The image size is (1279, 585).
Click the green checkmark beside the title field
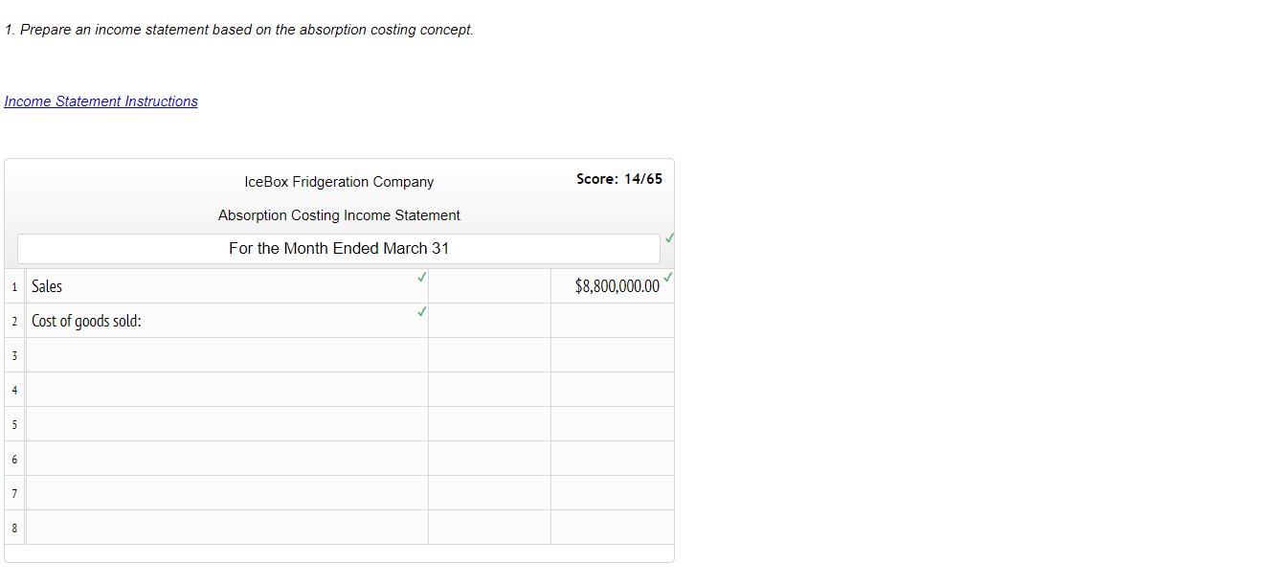668,236
